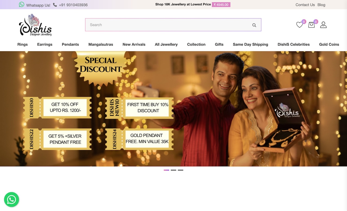Open the shopping bag cart icon
Screen dimensions: 347x211
point(311,25)
